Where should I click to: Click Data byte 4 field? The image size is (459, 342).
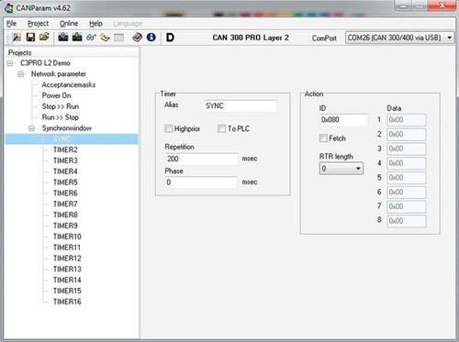(x=407, y=163)
